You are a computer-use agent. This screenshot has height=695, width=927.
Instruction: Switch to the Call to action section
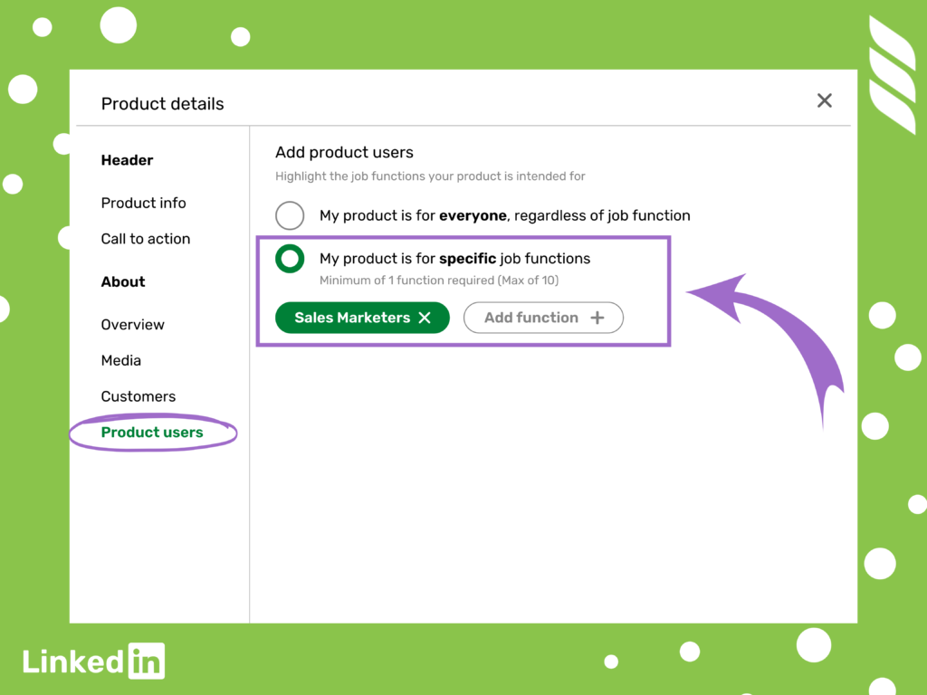tap(146, 239)
